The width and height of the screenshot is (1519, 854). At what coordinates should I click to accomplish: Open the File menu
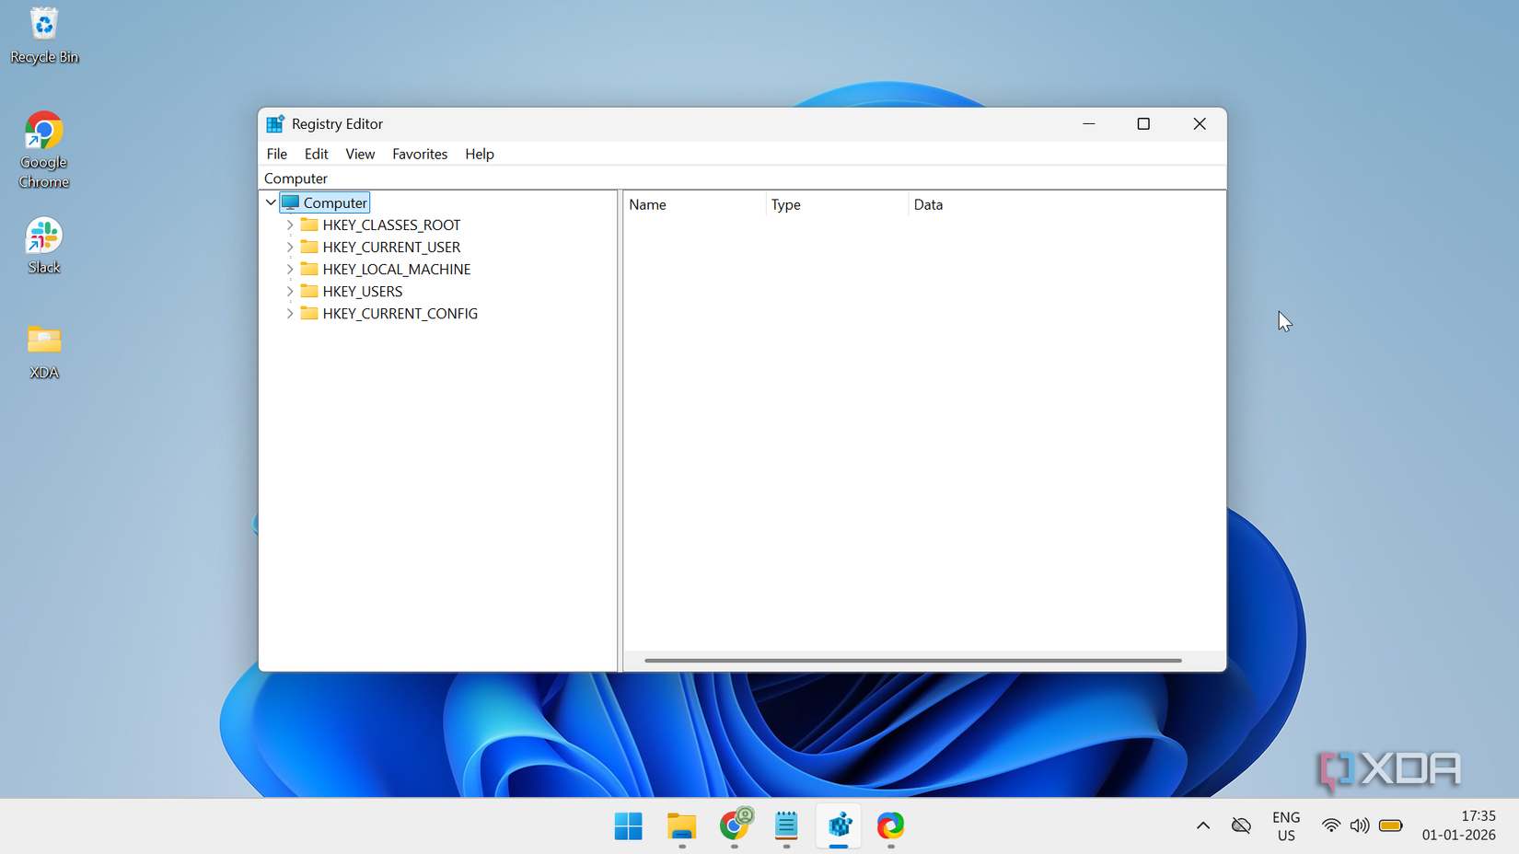[276, 154]
